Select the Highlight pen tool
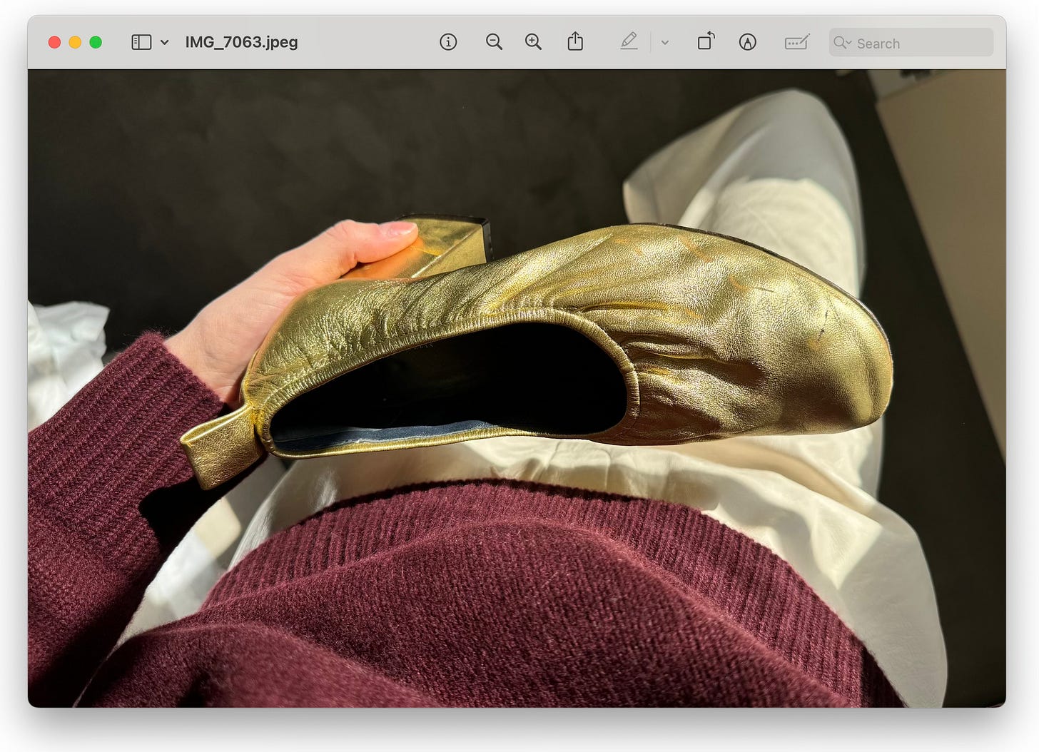Viewport: 1039px width, 752px height. coord(629,41)
